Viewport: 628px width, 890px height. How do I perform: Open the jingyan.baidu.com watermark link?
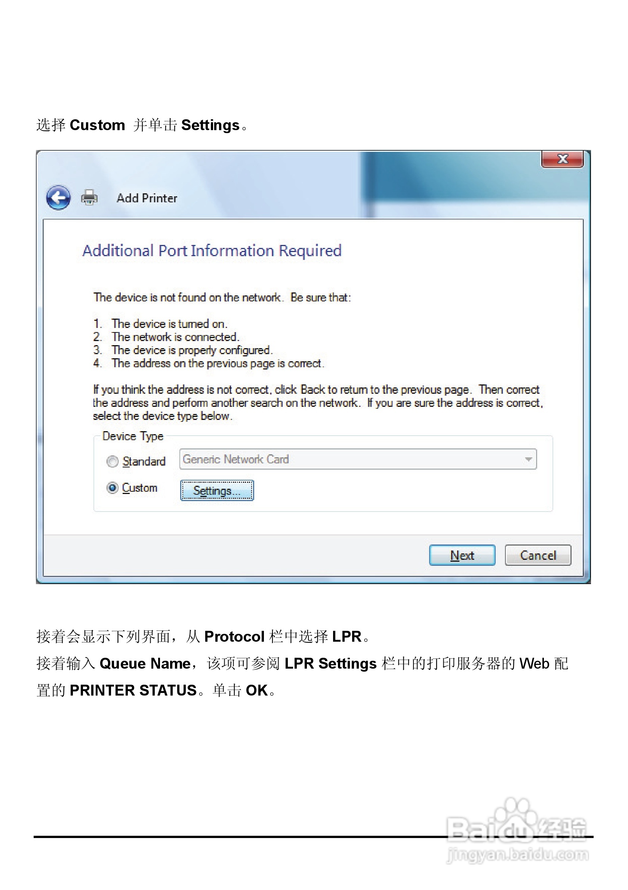518,855
